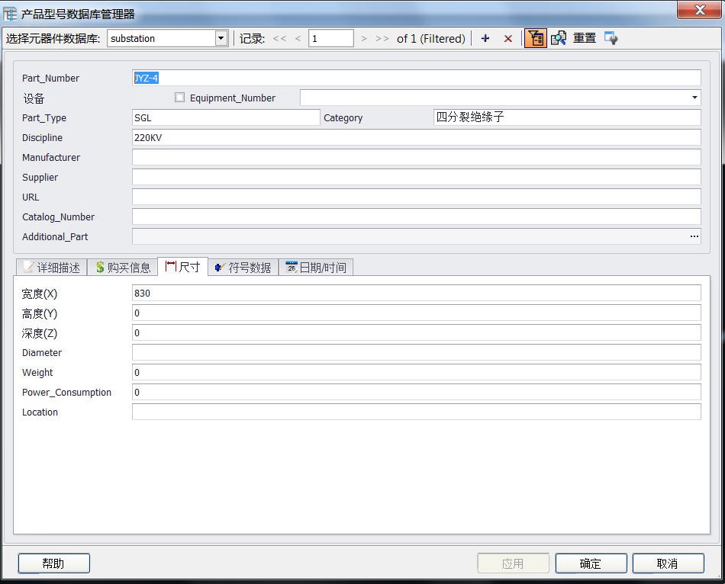Screen dimensions: 725x584
Task: Click the 帮助 help button
Action: click(x=53, y=563)
